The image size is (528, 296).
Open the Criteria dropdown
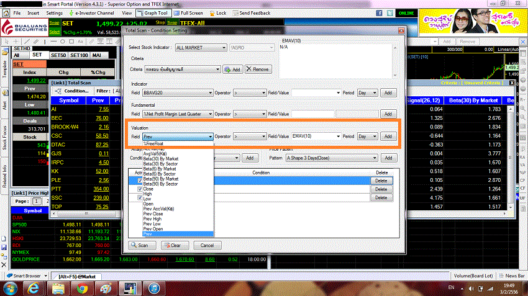183,70
